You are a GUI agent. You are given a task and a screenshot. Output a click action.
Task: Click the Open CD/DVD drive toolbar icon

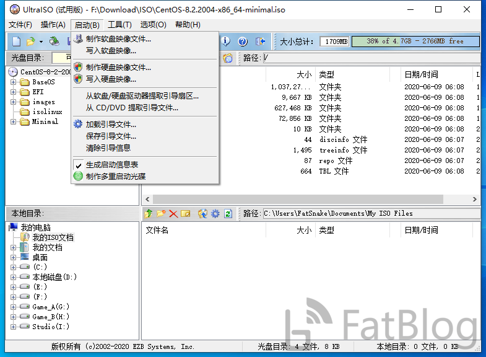(54, 42)
